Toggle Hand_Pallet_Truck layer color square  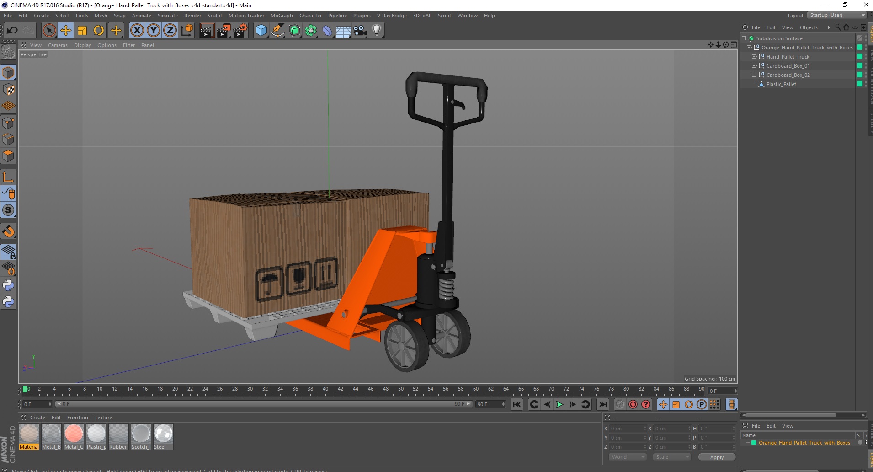click(x=860, y=56)
